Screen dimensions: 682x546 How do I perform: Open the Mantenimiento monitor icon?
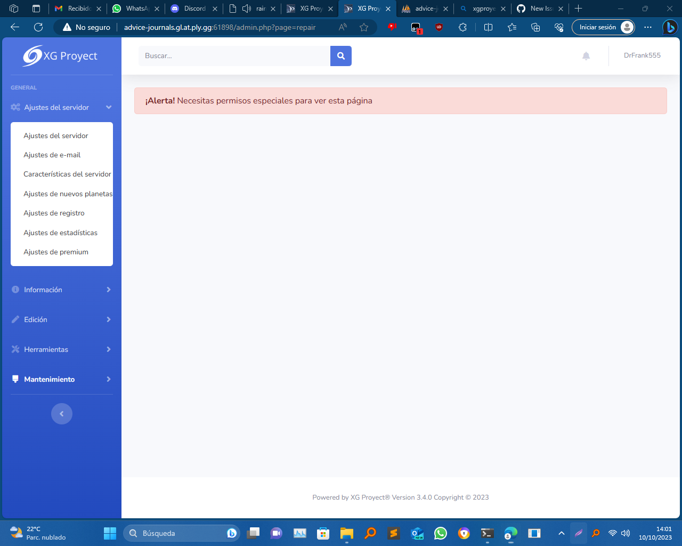click(14, 379)
